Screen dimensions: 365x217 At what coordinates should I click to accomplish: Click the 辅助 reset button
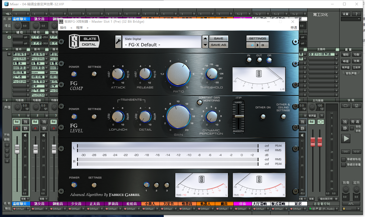click(346, 54)
